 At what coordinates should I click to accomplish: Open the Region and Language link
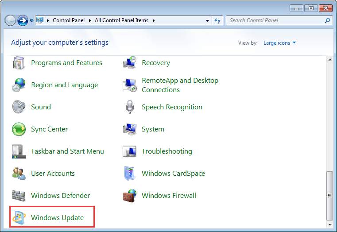65,85
